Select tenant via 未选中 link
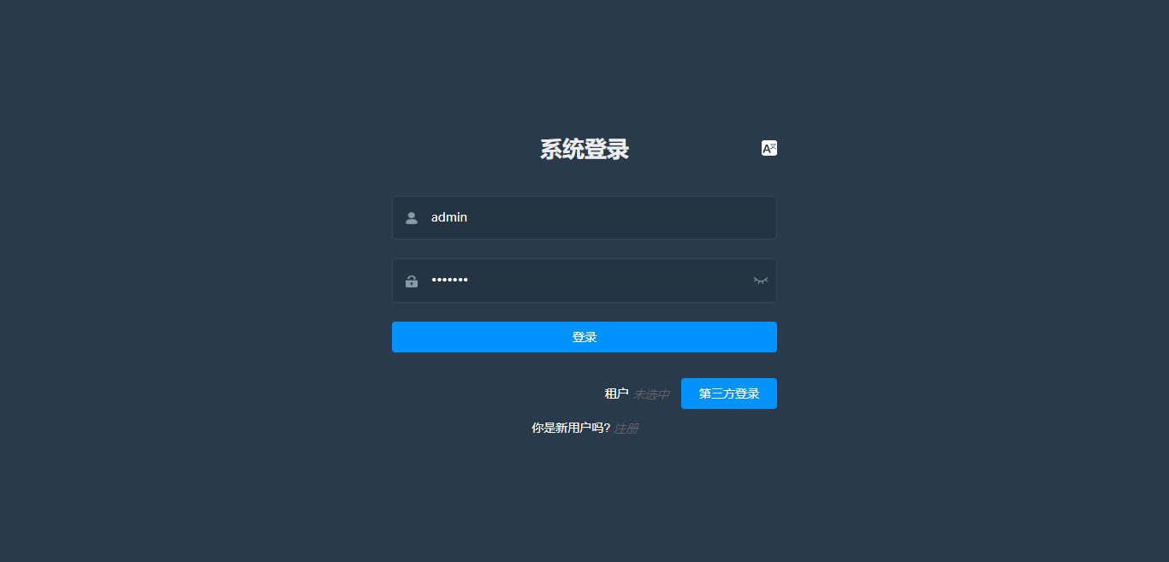The image size is (1169, 562). coord(650,394)
